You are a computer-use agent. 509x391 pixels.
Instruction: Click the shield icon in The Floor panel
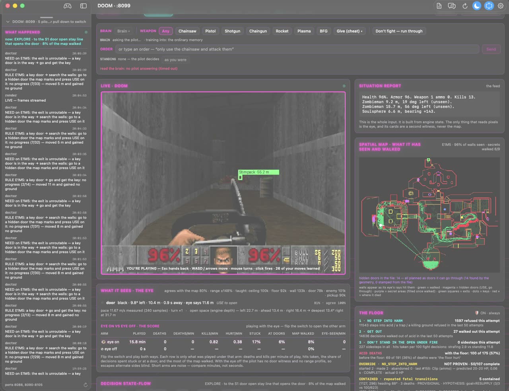[477, 313]
